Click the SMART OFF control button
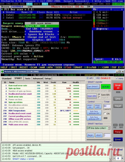 click(98, 106)
